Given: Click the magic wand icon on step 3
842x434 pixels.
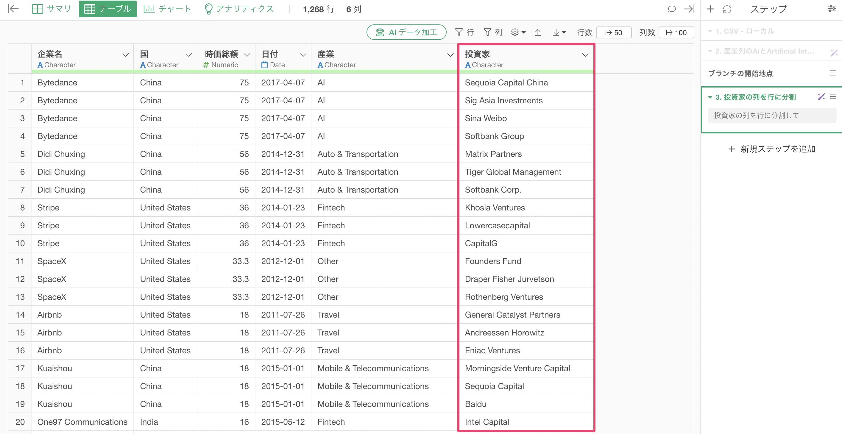Looking at the screenshot, I should point(821,96).
